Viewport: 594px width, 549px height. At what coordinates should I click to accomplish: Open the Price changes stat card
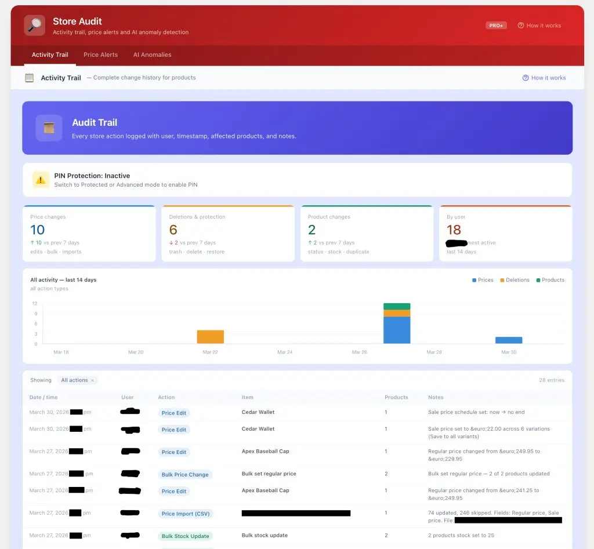click(89, 234)
